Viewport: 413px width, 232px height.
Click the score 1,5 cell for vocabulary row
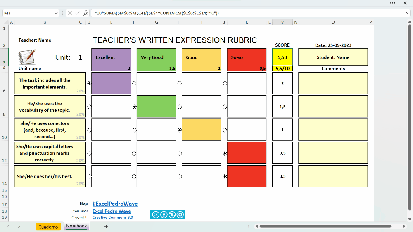pos(282,107)
